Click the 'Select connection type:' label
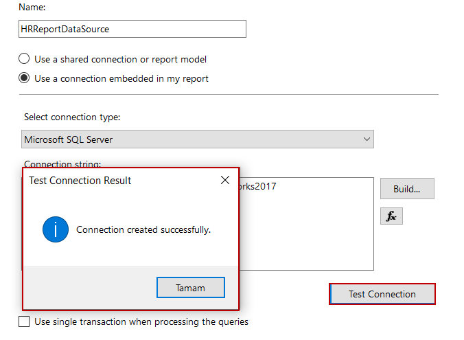Image resolution: width=464 pixels, height=340 pixels. [x=72, y=117]
